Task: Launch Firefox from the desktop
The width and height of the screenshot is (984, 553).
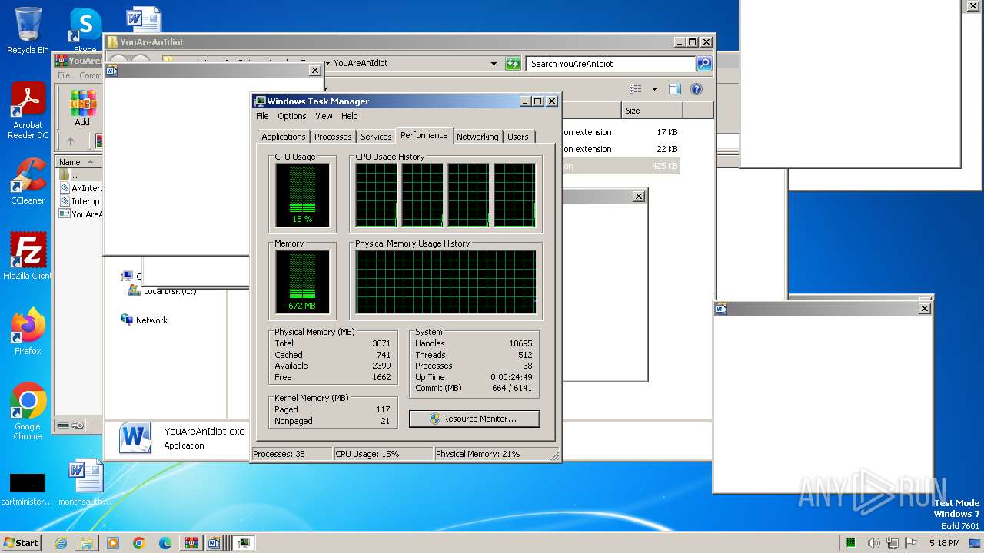Action: (x=28, y=332)
